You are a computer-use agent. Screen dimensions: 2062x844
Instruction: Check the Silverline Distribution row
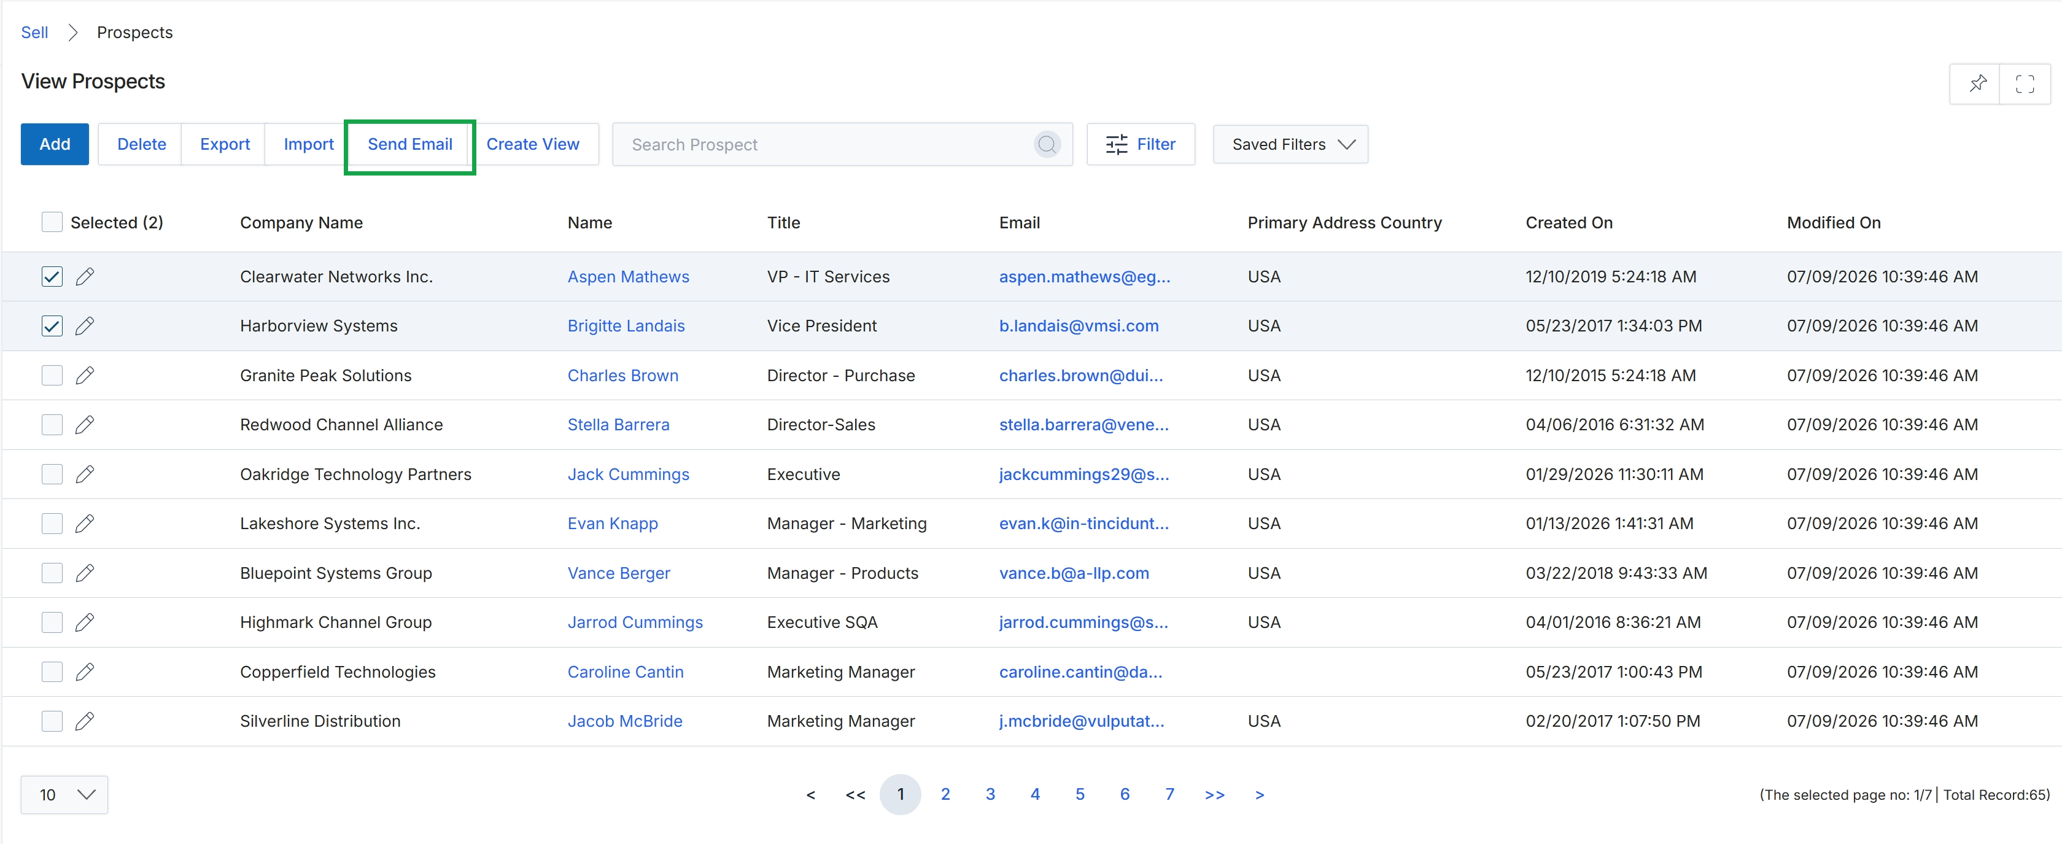click(52, 721)
